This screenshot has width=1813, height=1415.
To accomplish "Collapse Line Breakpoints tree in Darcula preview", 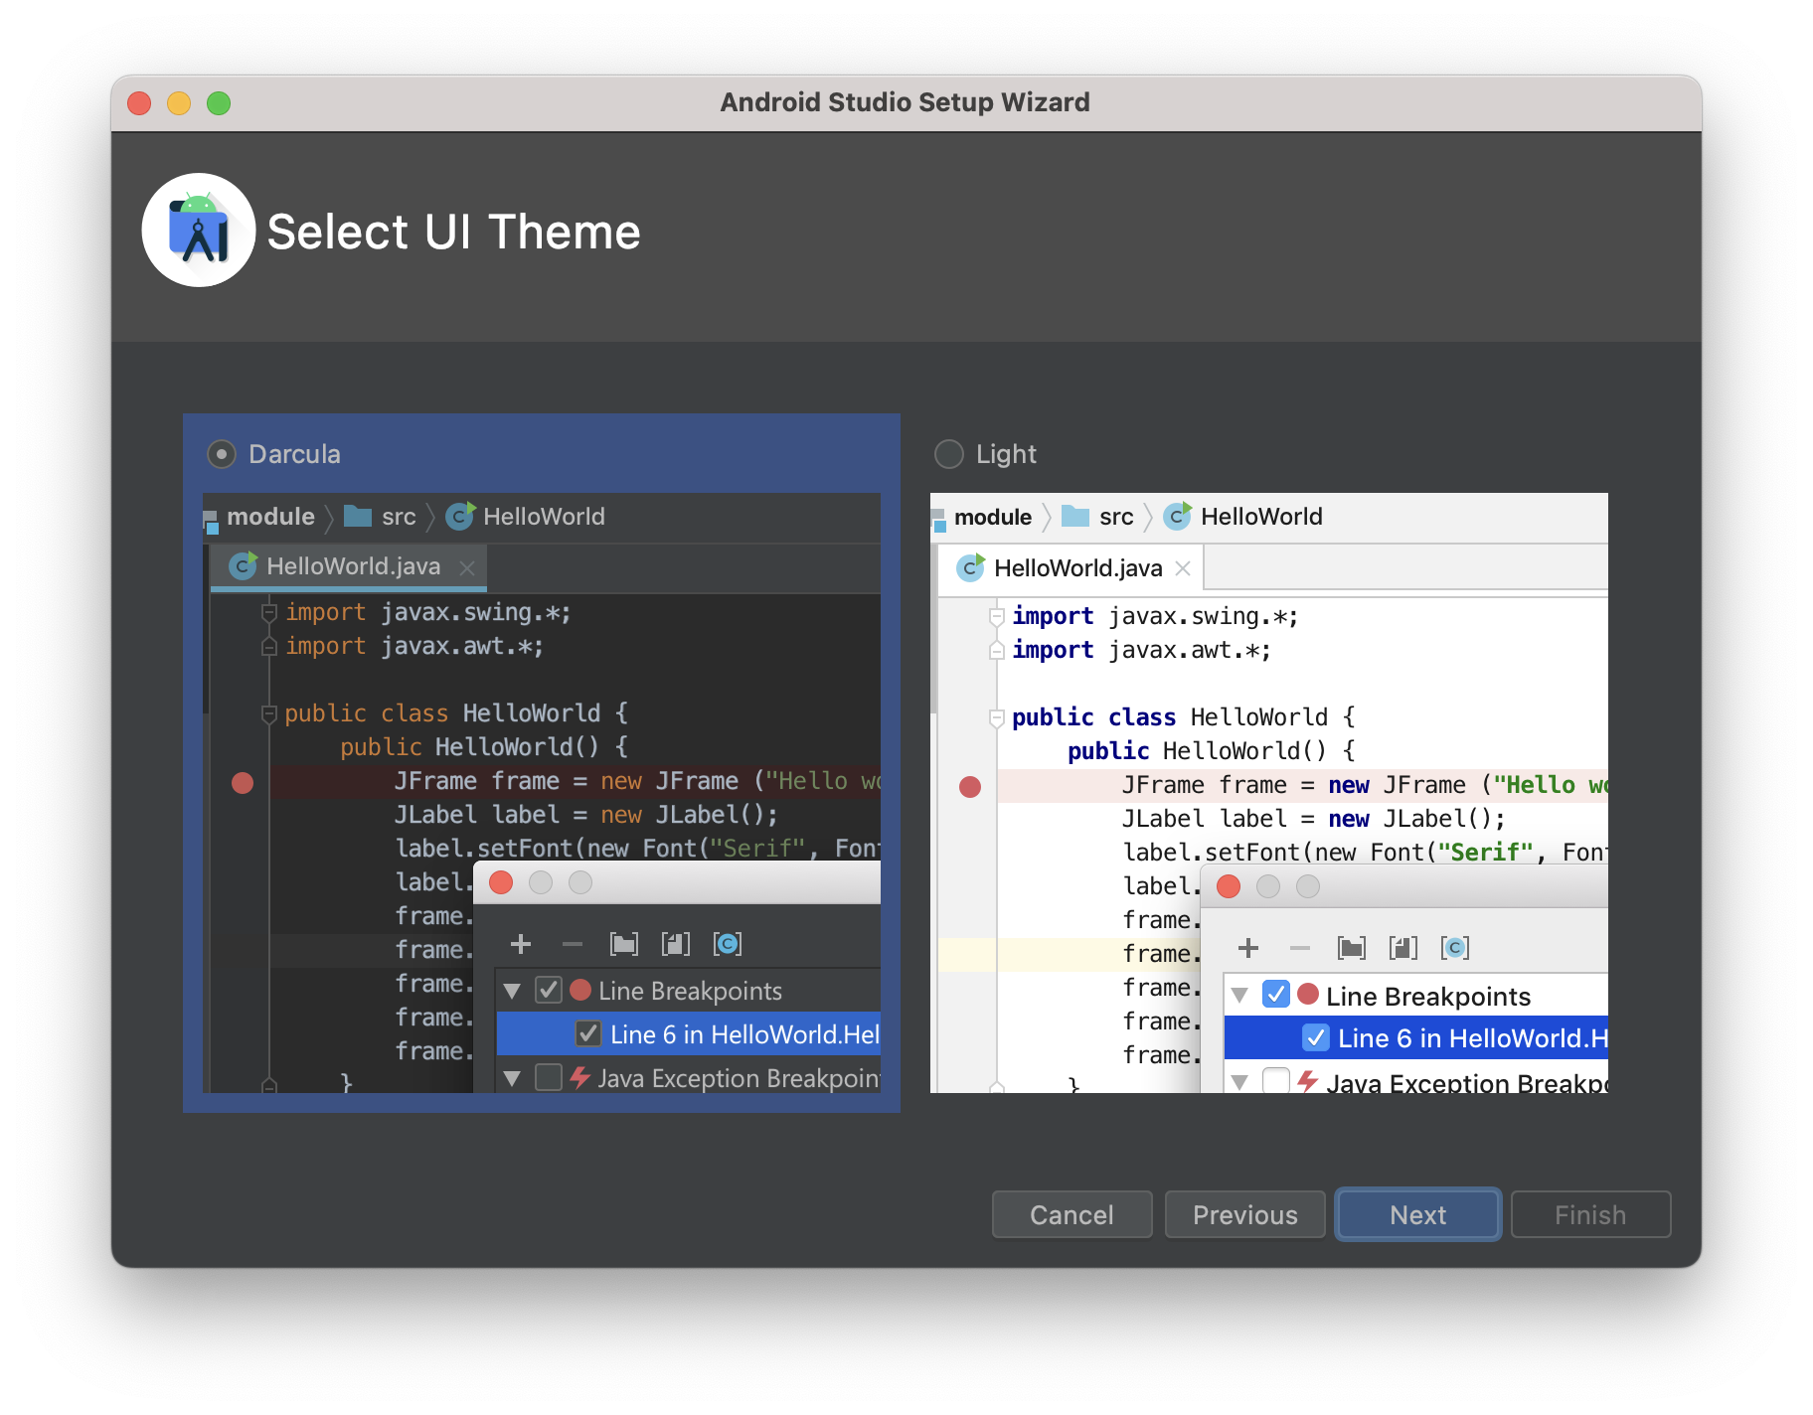I will coord(513,991).
